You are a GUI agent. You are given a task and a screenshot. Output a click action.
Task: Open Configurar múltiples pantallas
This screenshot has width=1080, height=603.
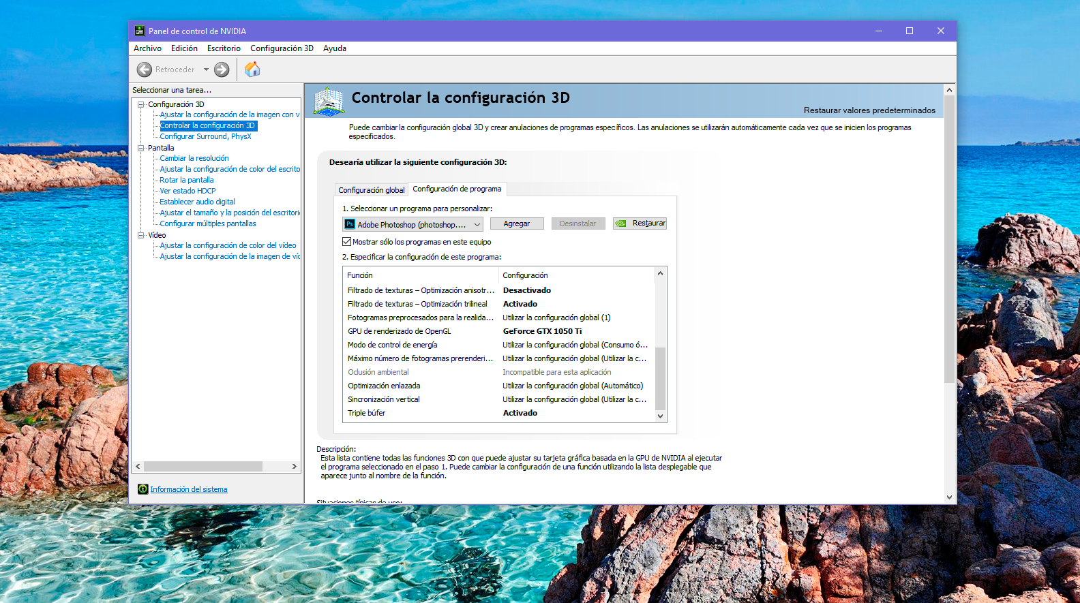(208, 223)
